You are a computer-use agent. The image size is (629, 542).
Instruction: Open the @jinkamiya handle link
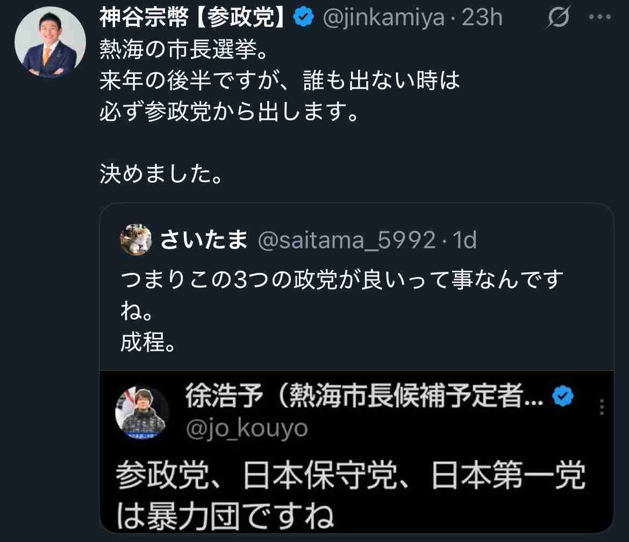pos(383,19)
